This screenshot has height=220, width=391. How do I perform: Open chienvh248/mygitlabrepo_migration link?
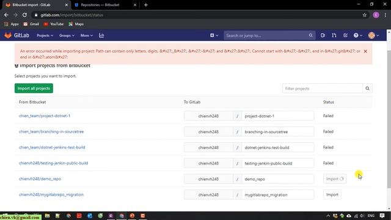(51, 194)
